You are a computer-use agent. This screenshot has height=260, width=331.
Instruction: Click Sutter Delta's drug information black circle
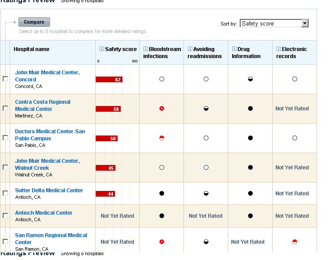pyautogui.click(x=250, y=194)
